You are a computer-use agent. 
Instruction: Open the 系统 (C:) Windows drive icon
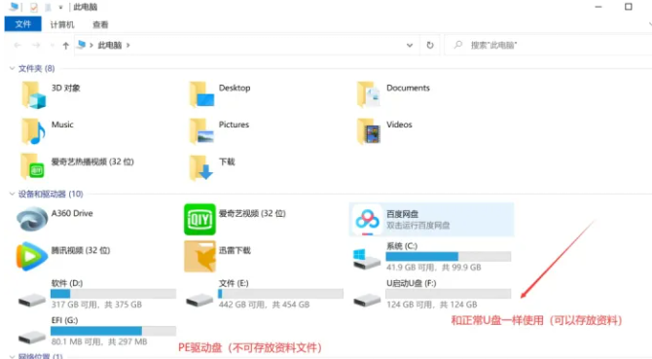tap(366, 259)
